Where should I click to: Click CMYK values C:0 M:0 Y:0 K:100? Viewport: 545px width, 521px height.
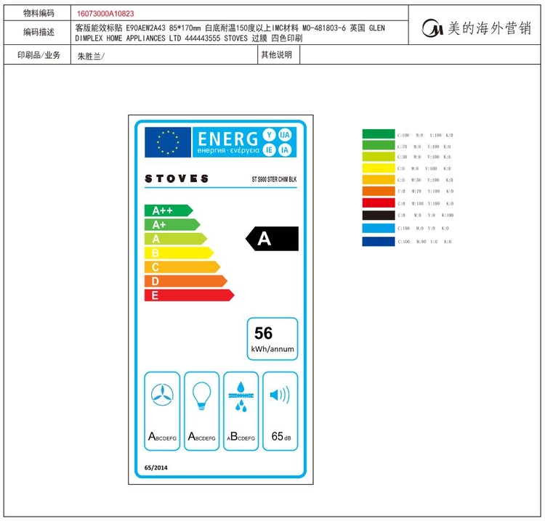[x=425, y=216]
